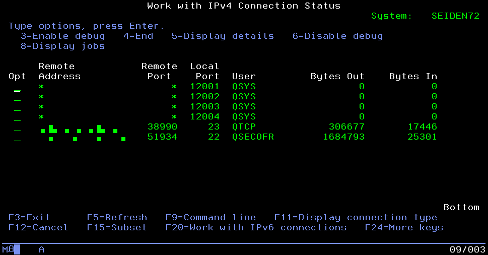Click the Work with IPv4 Connection Status title
Screen dimensions: 488x255
pyautogui.click(x=244, y=6)
